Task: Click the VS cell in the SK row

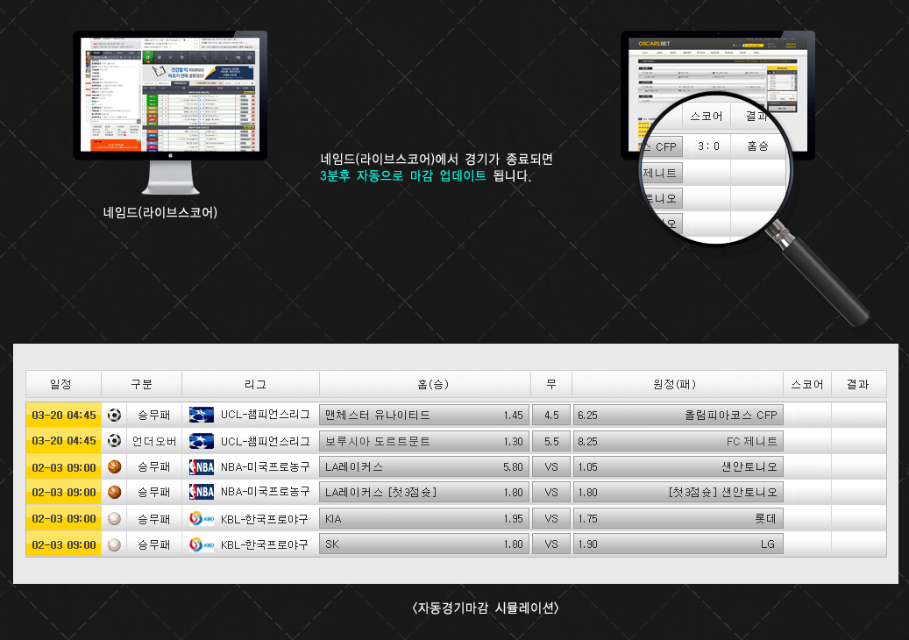Action: 551,544
